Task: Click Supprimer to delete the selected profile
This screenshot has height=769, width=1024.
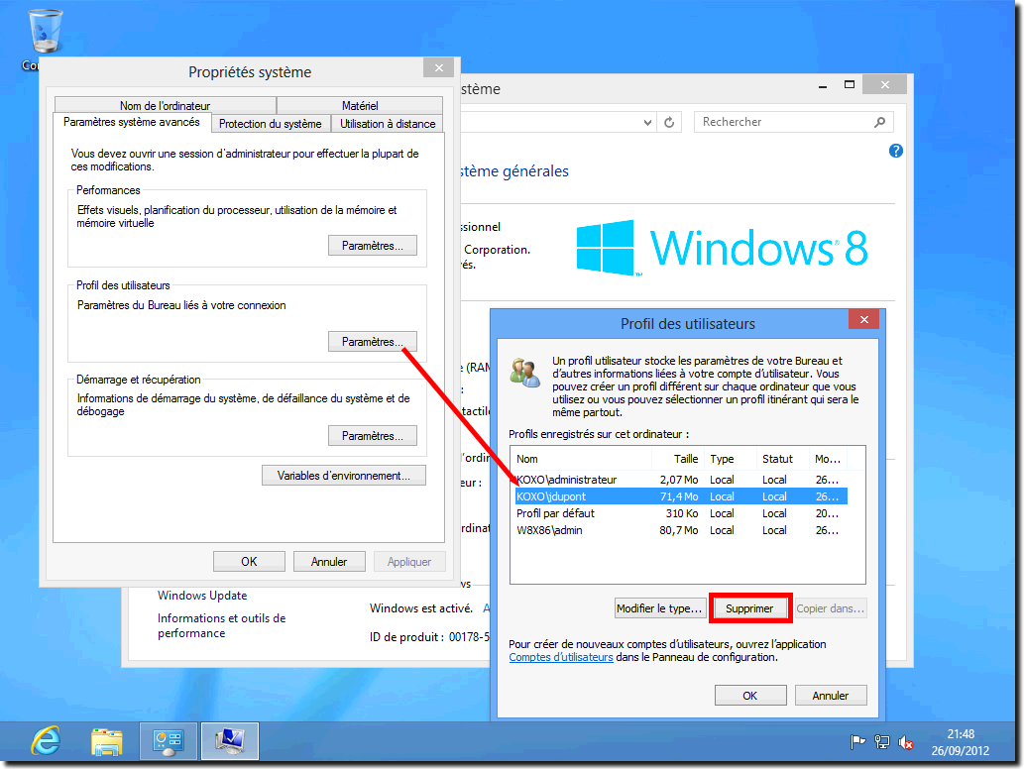Action: click(749, 608)
